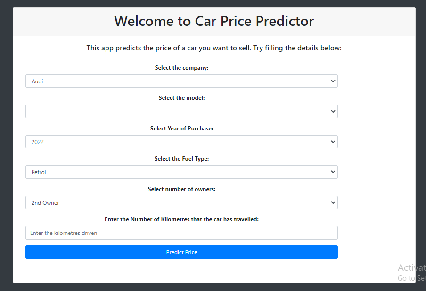
Task: Open the Fuel Type dropdown
Action: pos(181,172)
